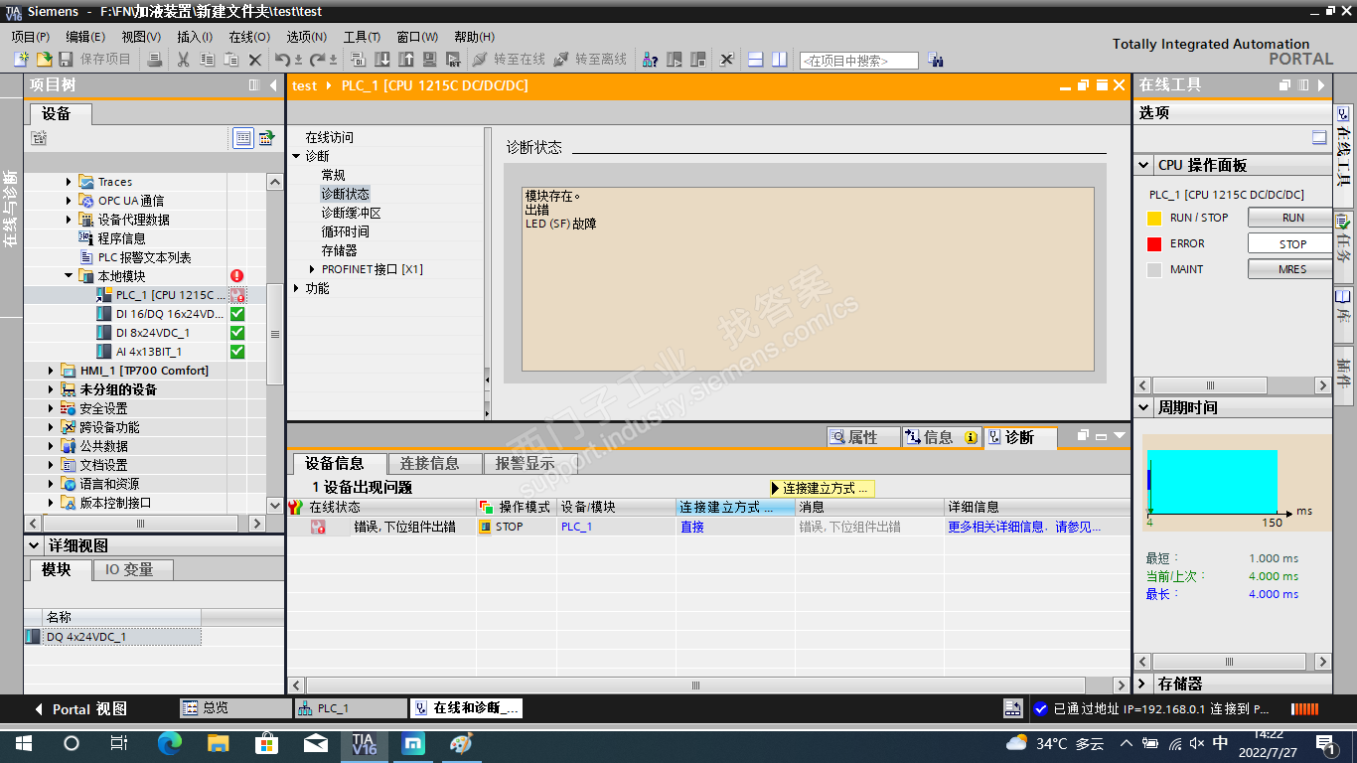The width and height of the screenshot is (1357, 763).
Task: Click the print toolbar icon
Action: pos(155,60)
